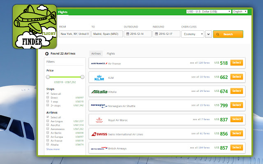The image size is (263, 164).
Task: Select the Royal Air Maroc US$837 fare
Action: click(237, 119)
